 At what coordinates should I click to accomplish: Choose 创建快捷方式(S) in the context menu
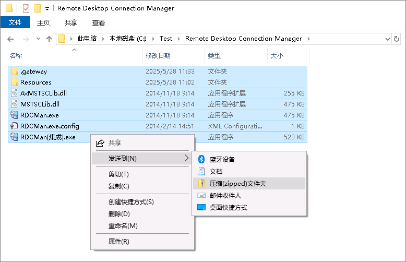pyautogui.click(x=142, y=201)
